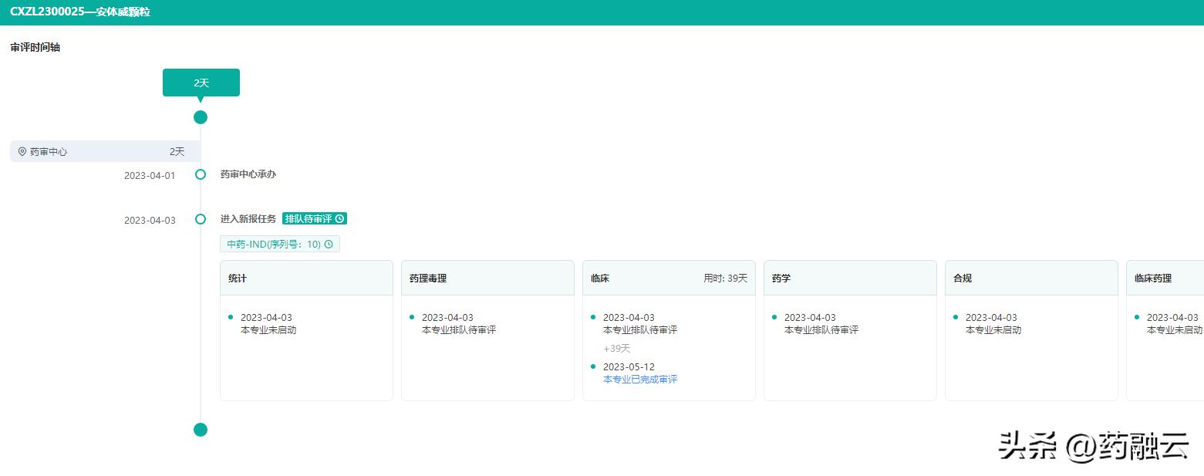Select the 药理毒理 card header
Screen dimensions: 1204x476
[x=487, y=277]
